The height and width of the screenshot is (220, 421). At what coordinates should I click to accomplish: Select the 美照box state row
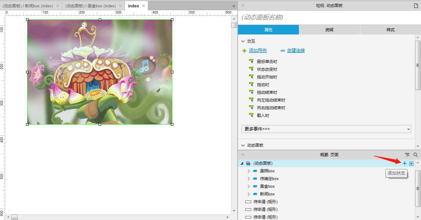[326, 171]
